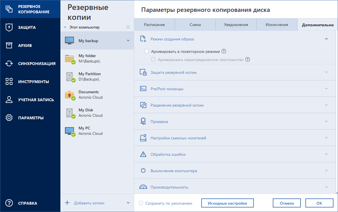Enable Сохранить по умолчанию
338x212 pixels.
tap(140, 203)
